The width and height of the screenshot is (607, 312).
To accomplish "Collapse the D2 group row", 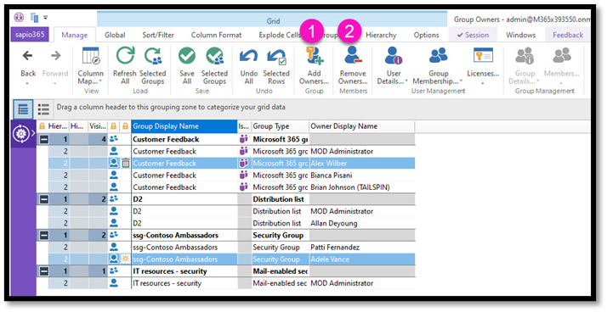I will coord(44,199).
